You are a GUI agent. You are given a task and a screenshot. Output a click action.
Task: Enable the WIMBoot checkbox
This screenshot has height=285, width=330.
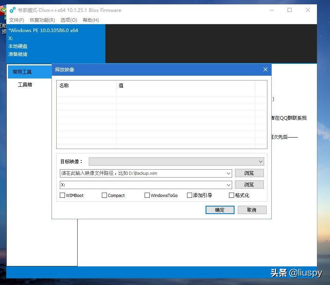(62, 195)
